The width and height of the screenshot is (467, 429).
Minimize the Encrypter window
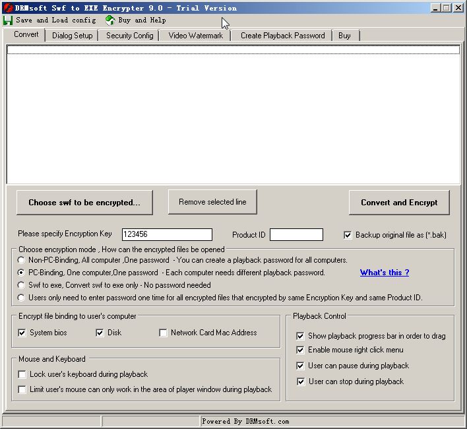(x=435, y=8)
